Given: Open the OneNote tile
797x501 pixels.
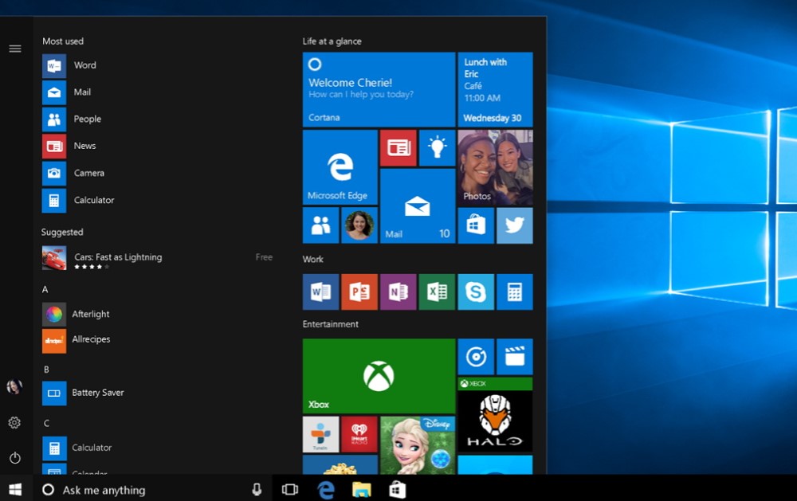Looking at the screenshot, I should pyautogui.click(x=398, y=292).
